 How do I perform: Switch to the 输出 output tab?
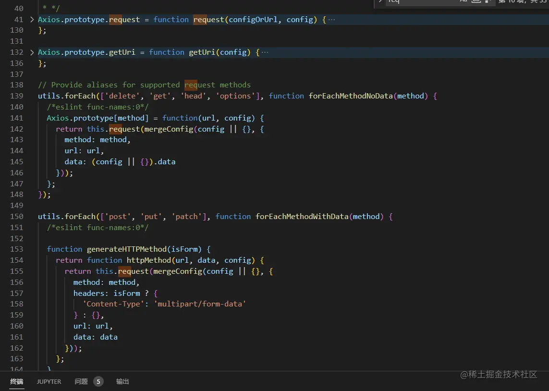point(122,381)
